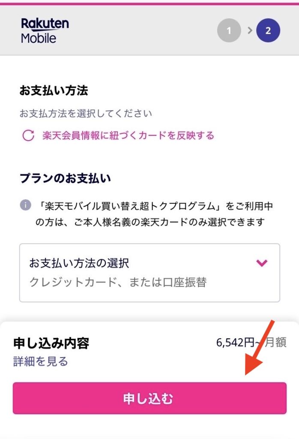Click the クレジットカード、または口座振替 placeholder text
Viewport: 299px width, 439px height.
(x=118, y=283)
